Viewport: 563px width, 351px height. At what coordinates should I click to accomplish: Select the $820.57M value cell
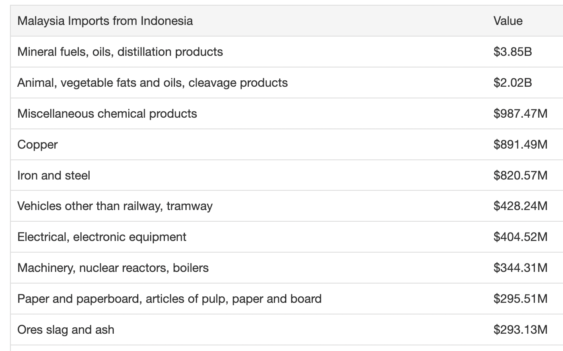[x=520, y=175]
